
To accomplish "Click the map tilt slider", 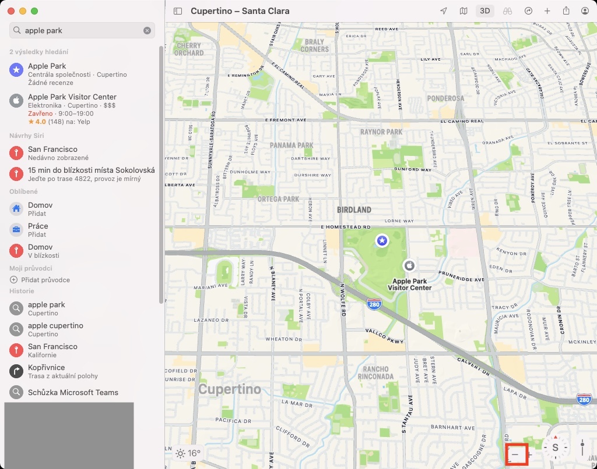I will click(582, 447).
